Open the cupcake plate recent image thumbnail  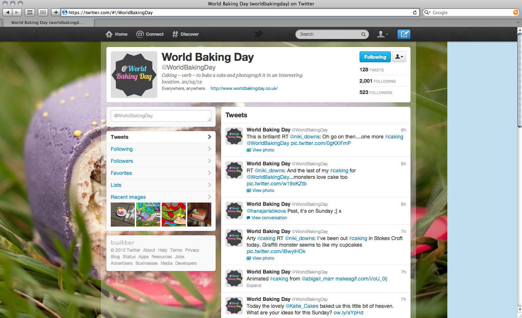123,215
